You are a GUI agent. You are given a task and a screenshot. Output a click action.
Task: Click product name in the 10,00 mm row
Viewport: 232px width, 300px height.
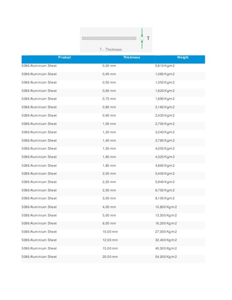39,232
